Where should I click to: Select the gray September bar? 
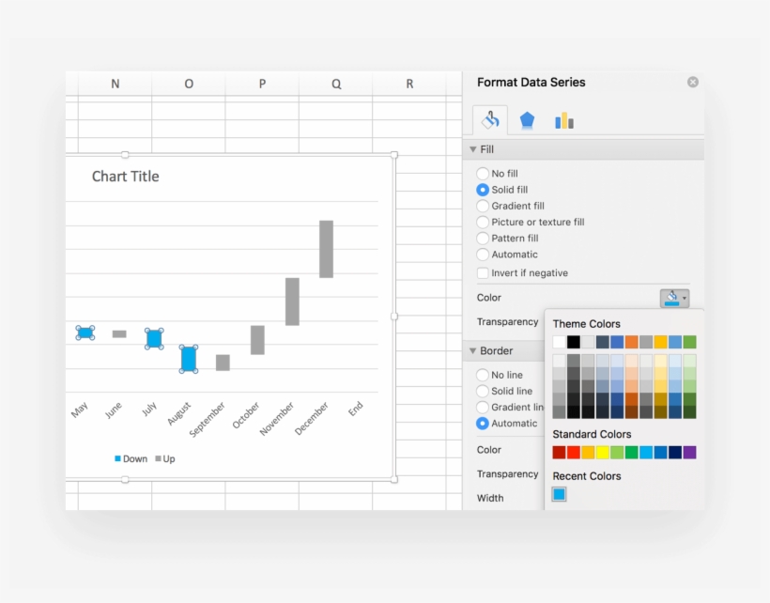[x=223, y=363]
